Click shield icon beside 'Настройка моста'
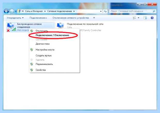This screenshot has width=160, height=113. [x=32, y=50]
